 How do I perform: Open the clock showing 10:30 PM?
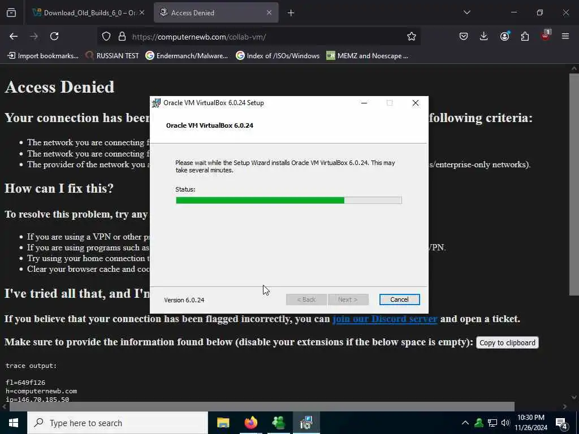(531, 423)
